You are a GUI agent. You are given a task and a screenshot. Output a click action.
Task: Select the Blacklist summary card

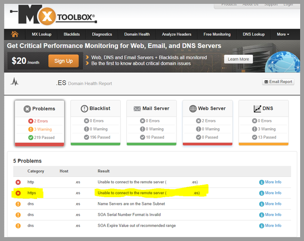pyautogui.click(x=96, y=122)
